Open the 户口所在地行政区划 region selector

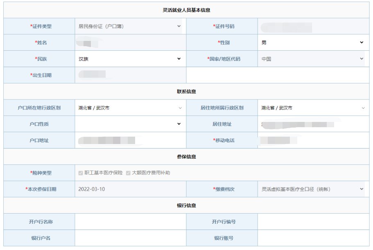tap(130, 108)
